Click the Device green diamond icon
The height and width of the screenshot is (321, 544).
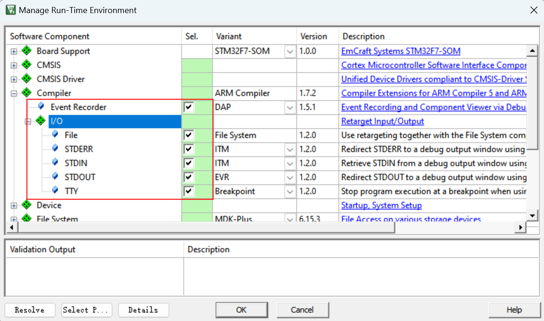pos(26,205)
